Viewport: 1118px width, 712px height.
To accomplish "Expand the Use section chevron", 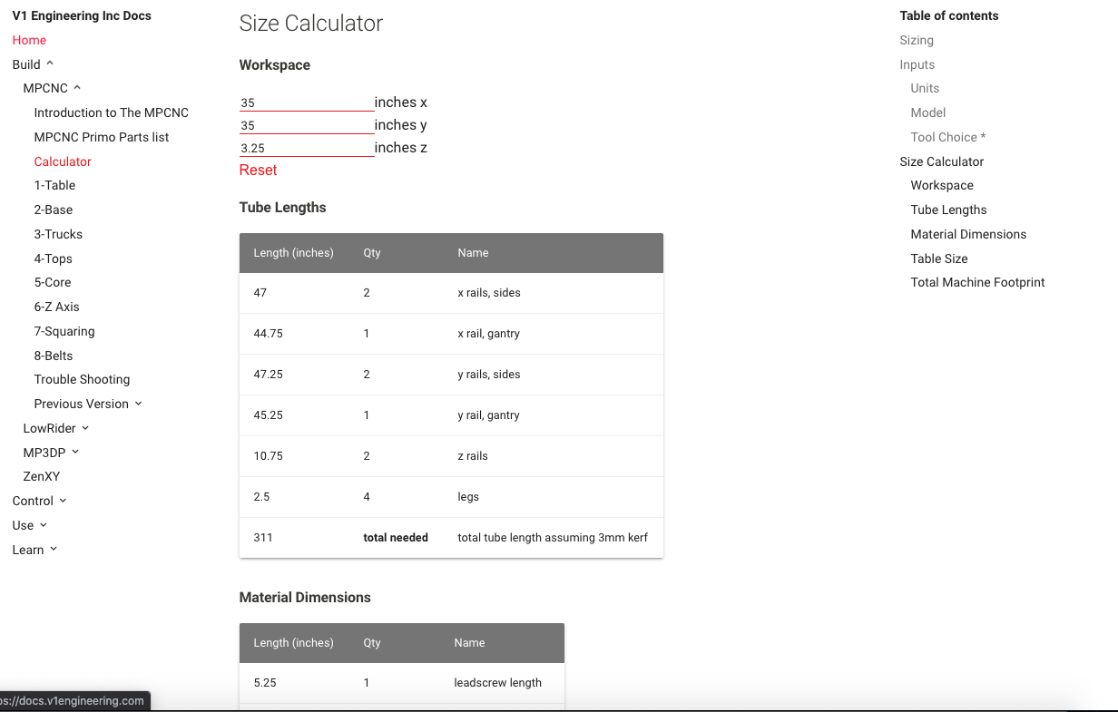I will coord(43,525).
